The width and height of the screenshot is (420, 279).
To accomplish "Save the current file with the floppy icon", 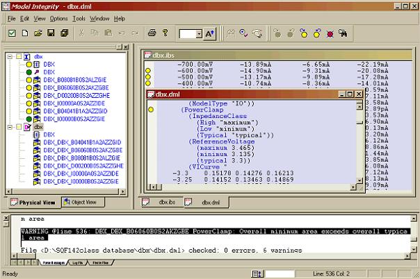I will [x=51, y=33].
